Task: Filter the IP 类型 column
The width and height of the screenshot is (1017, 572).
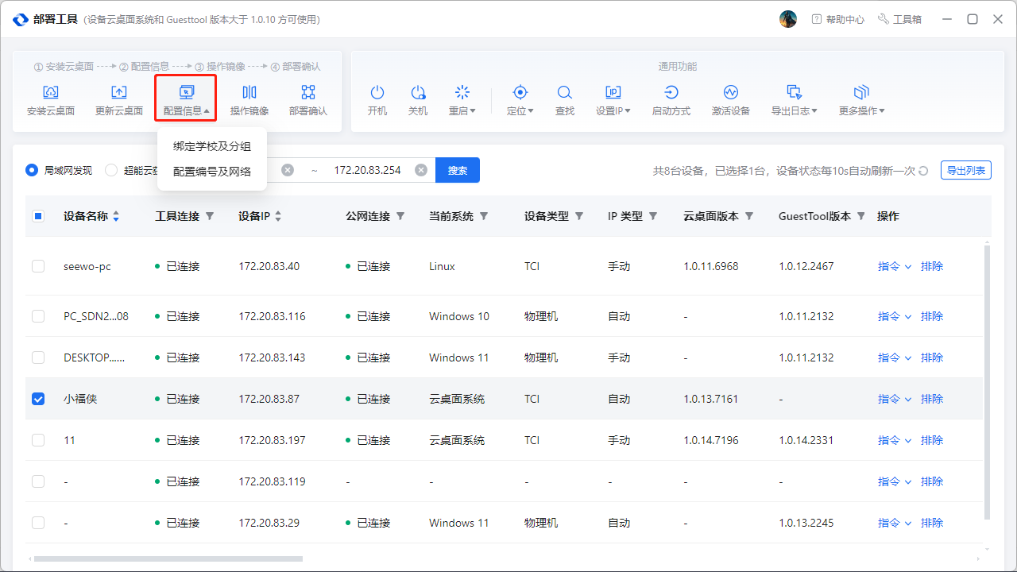Action: pyautogui.click(x=653, y=216)
